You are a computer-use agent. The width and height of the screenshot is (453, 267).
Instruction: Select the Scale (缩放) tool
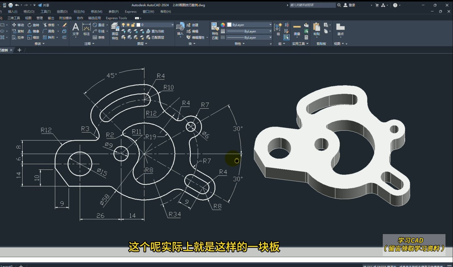[33, 37]
